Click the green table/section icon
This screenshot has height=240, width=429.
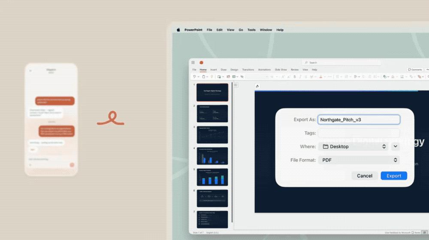(x=234, y=77)
